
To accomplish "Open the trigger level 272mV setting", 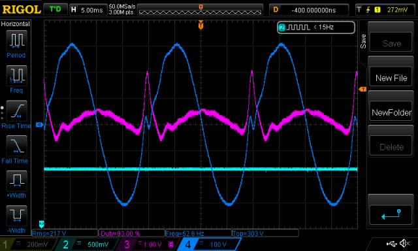I will click(x=386, y=10).
